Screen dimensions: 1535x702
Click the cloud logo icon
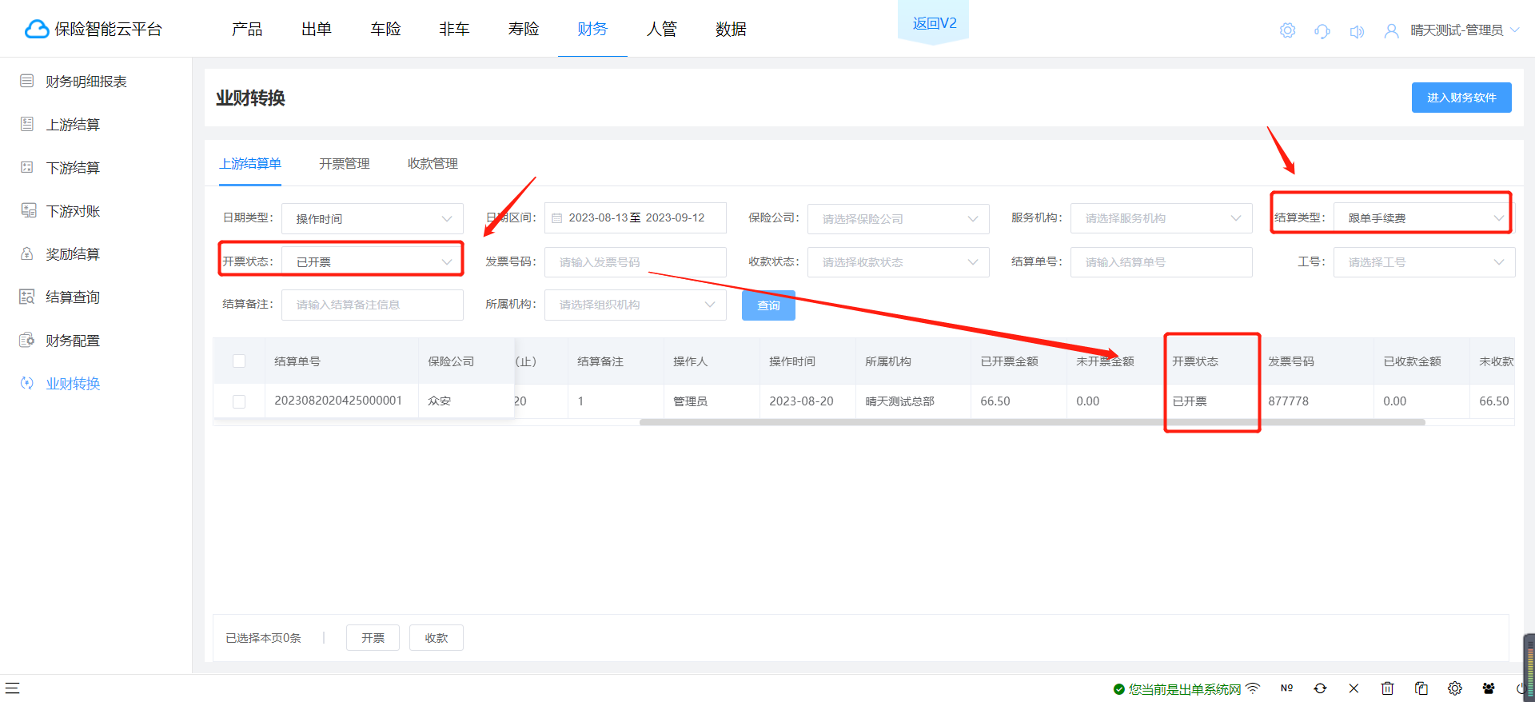coord(37,30)
